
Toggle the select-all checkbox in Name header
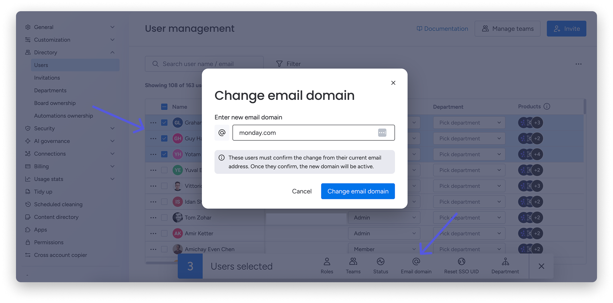[x=164, y=107]
